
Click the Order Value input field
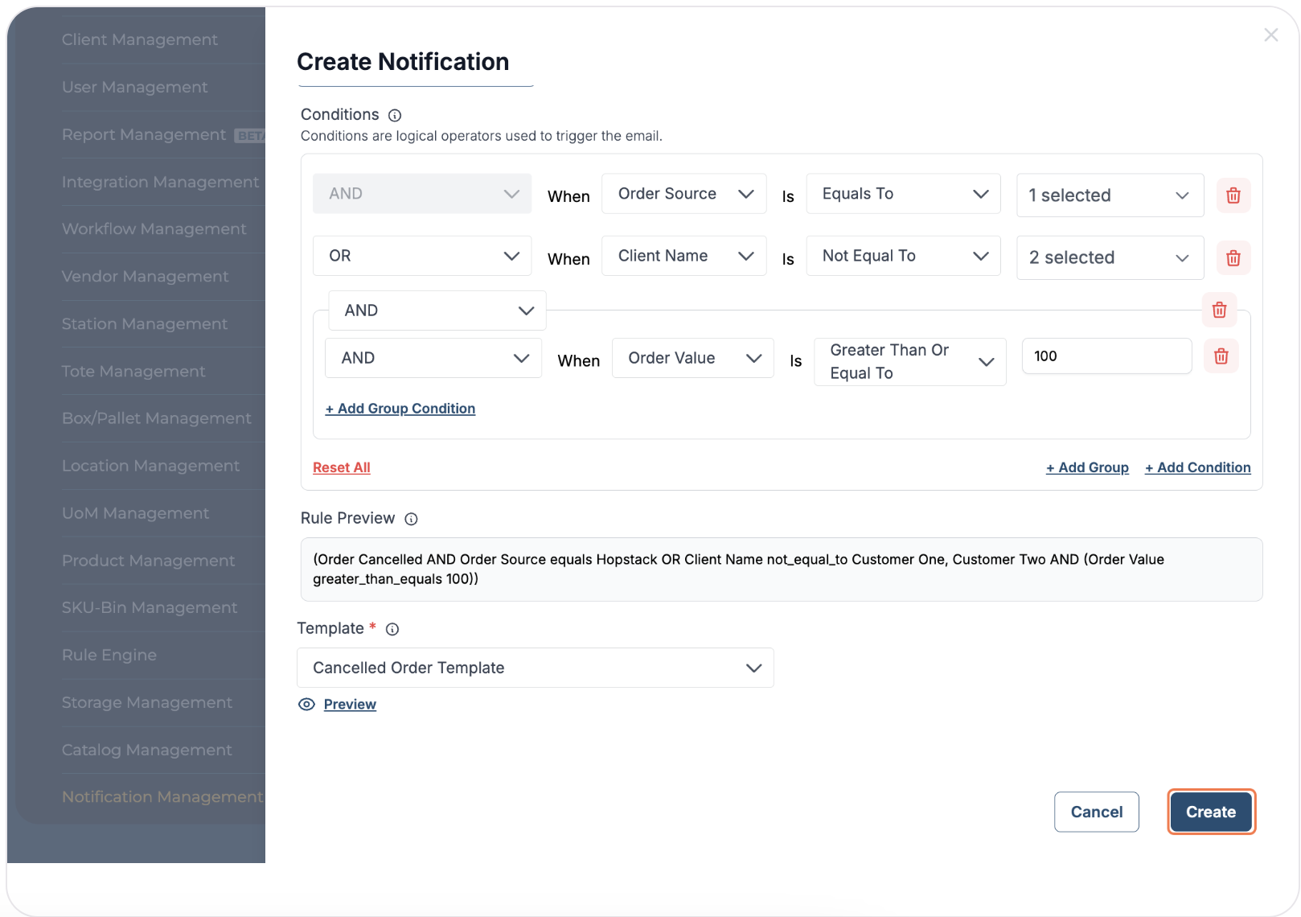coord(1106,356)
